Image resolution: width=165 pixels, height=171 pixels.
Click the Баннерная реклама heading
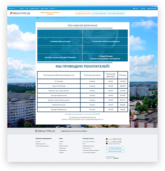tap(82, 25)
